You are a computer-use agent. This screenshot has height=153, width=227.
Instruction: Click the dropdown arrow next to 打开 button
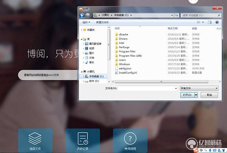point(196,95)
